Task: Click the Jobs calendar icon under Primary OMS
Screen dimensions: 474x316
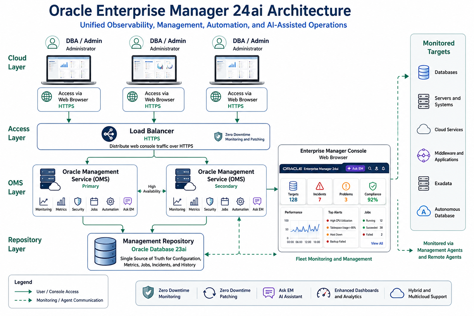Action: tap(94, 202)
